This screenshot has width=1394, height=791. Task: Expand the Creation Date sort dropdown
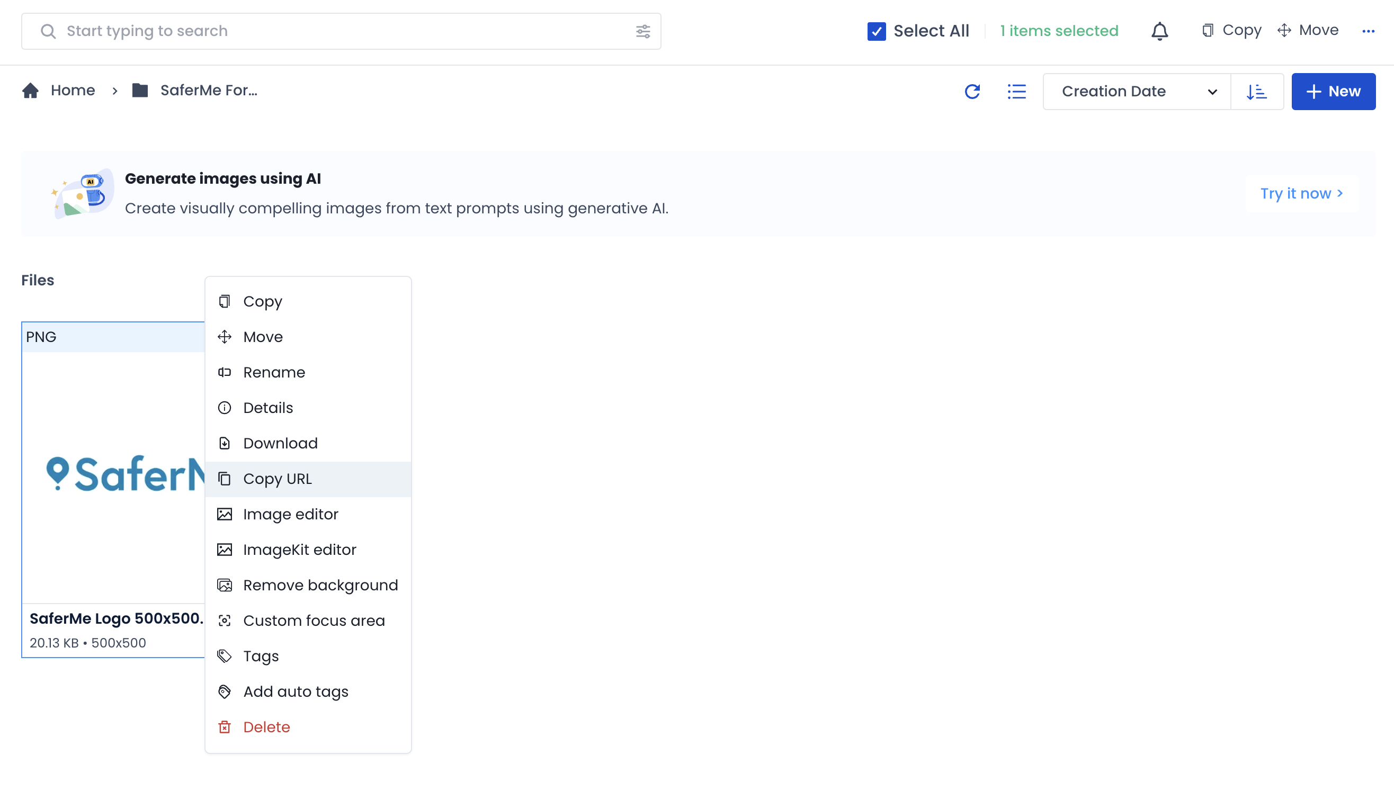point(1137,91)
